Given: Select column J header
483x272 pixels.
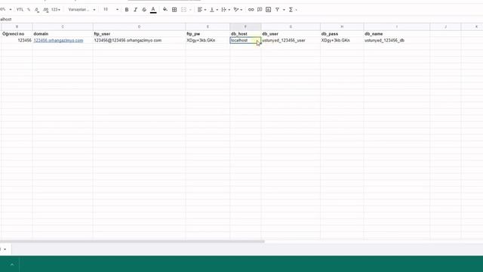Looking at the screenshot, I should click(445, 27).
